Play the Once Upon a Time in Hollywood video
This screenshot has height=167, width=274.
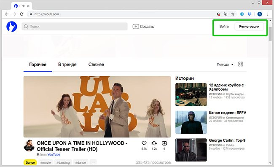pos(97,107)
